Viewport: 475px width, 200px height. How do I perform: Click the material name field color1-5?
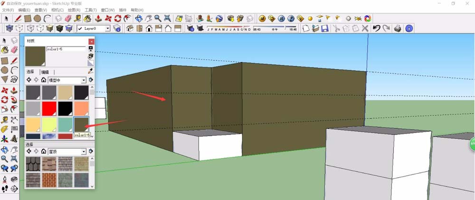click(x=66, y=48)
